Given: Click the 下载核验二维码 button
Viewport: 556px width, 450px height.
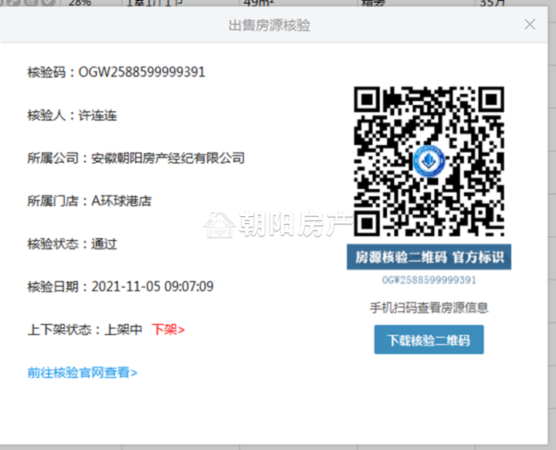Looking at the screenshot, I should [x=429, y=340].
